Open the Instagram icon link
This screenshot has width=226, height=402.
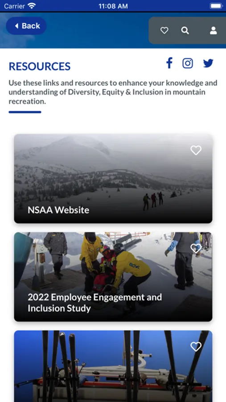188,63
